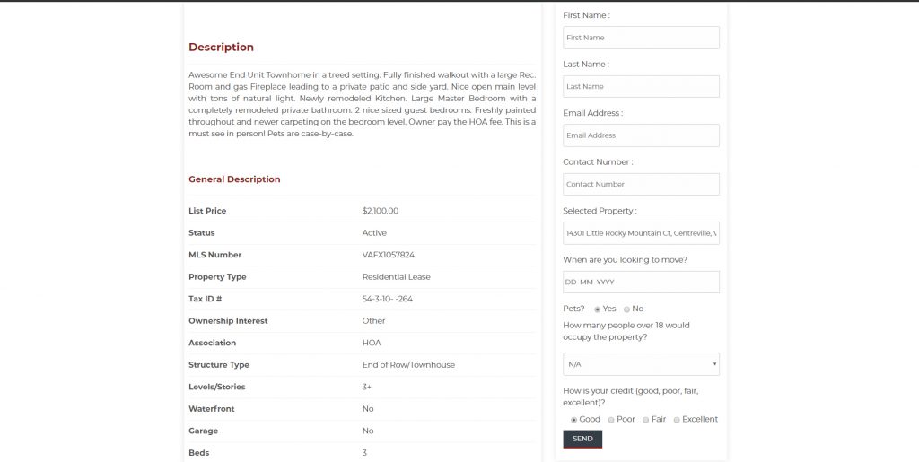Click the Description heading
This screenshot has height=462, width=919.
221,48
